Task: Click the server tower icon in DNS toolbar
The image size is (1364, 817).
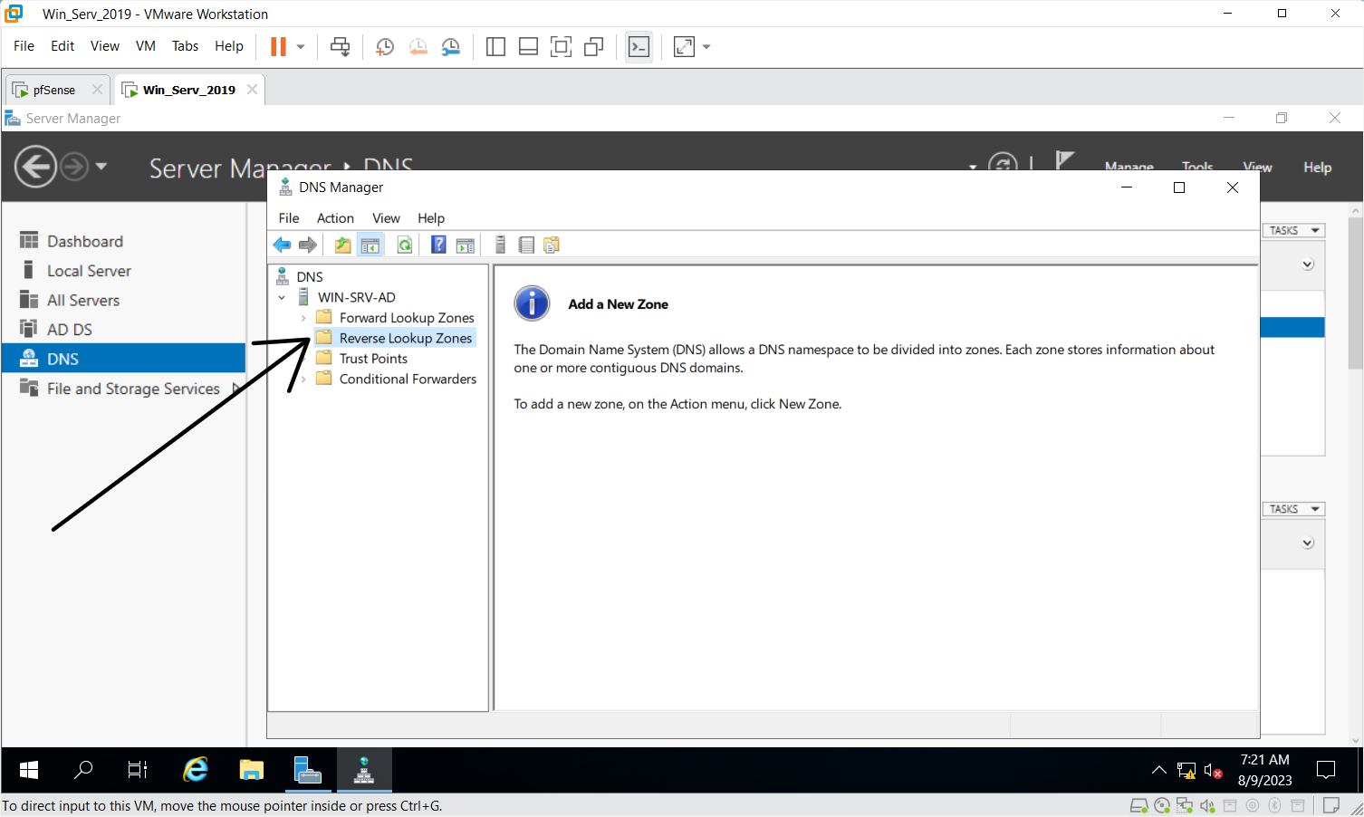Action: pyautogui.click(x=500, y=245)
